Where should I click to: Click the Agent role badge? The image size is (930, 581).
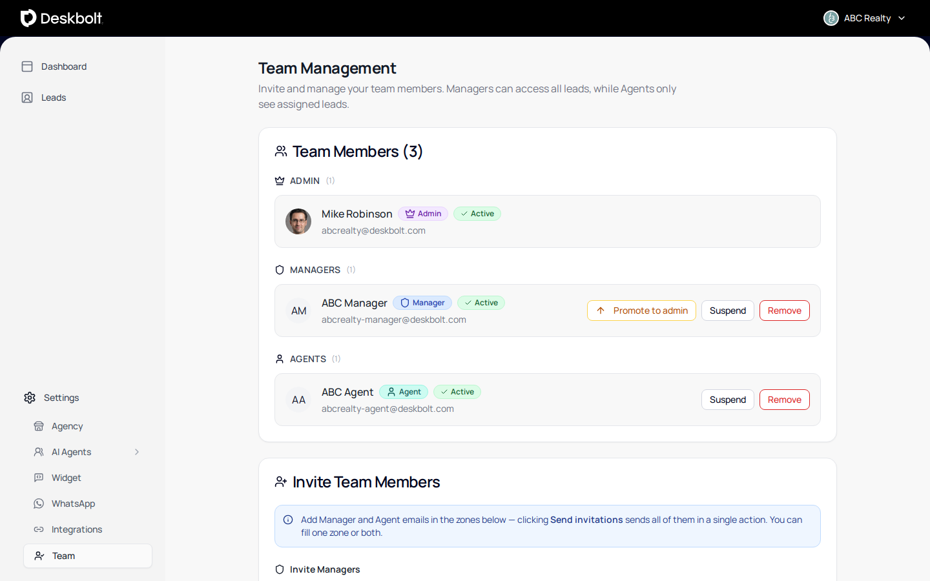[404, 392]
